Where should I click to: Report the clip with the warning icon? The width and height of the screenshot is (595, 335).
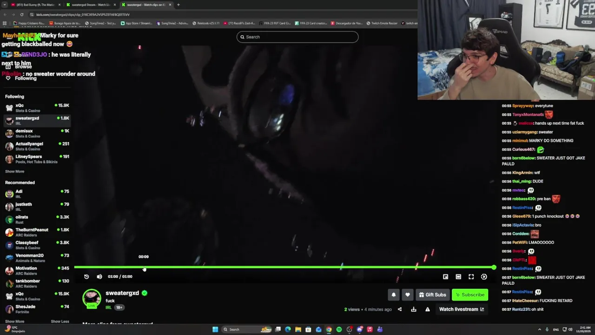[428, 309]
